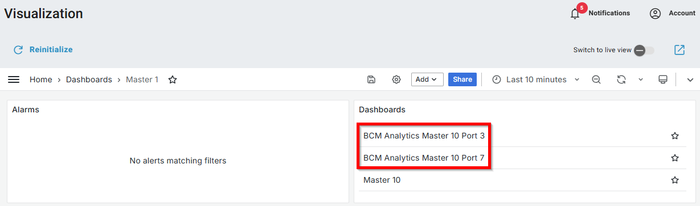Expand the refresh interval dropdown arrow
Image resolution: width=700 pixels, height=206 pixels.
coord(641,79)
